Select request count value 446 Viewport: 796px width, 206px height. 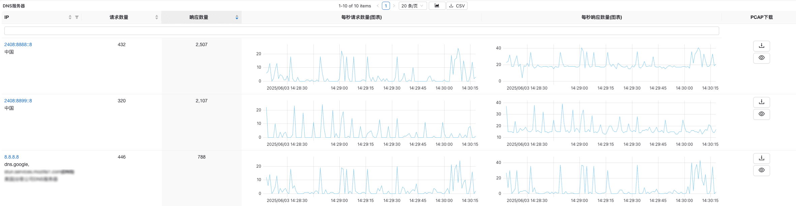tap(122, 157)
